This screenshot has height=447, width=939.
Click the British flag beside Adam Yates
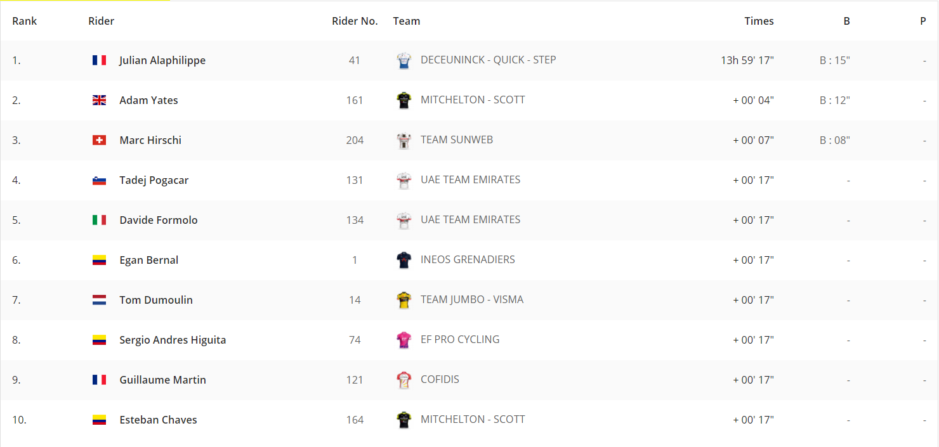point(99,100)
